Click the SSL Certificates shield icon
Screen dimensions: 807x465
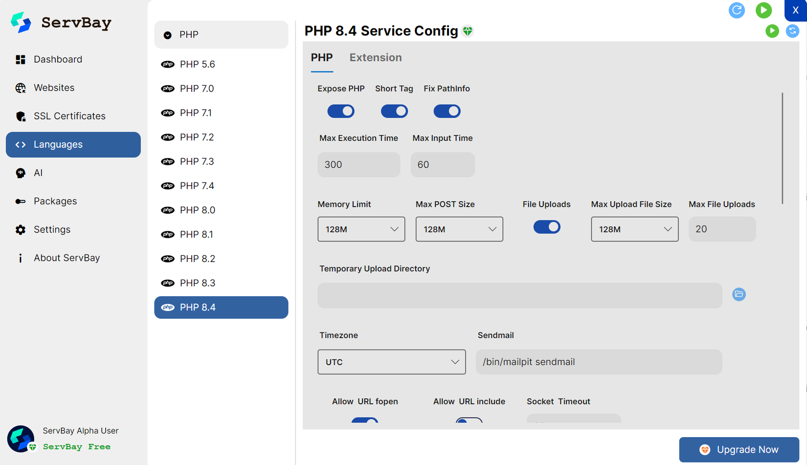click(21, 116)
